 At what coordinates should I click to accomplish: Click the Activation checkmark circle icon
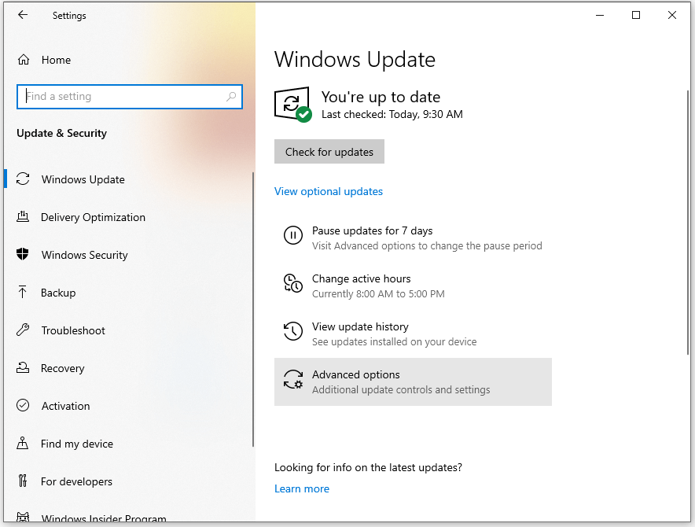pyautogui.click(x=23, y=405)
